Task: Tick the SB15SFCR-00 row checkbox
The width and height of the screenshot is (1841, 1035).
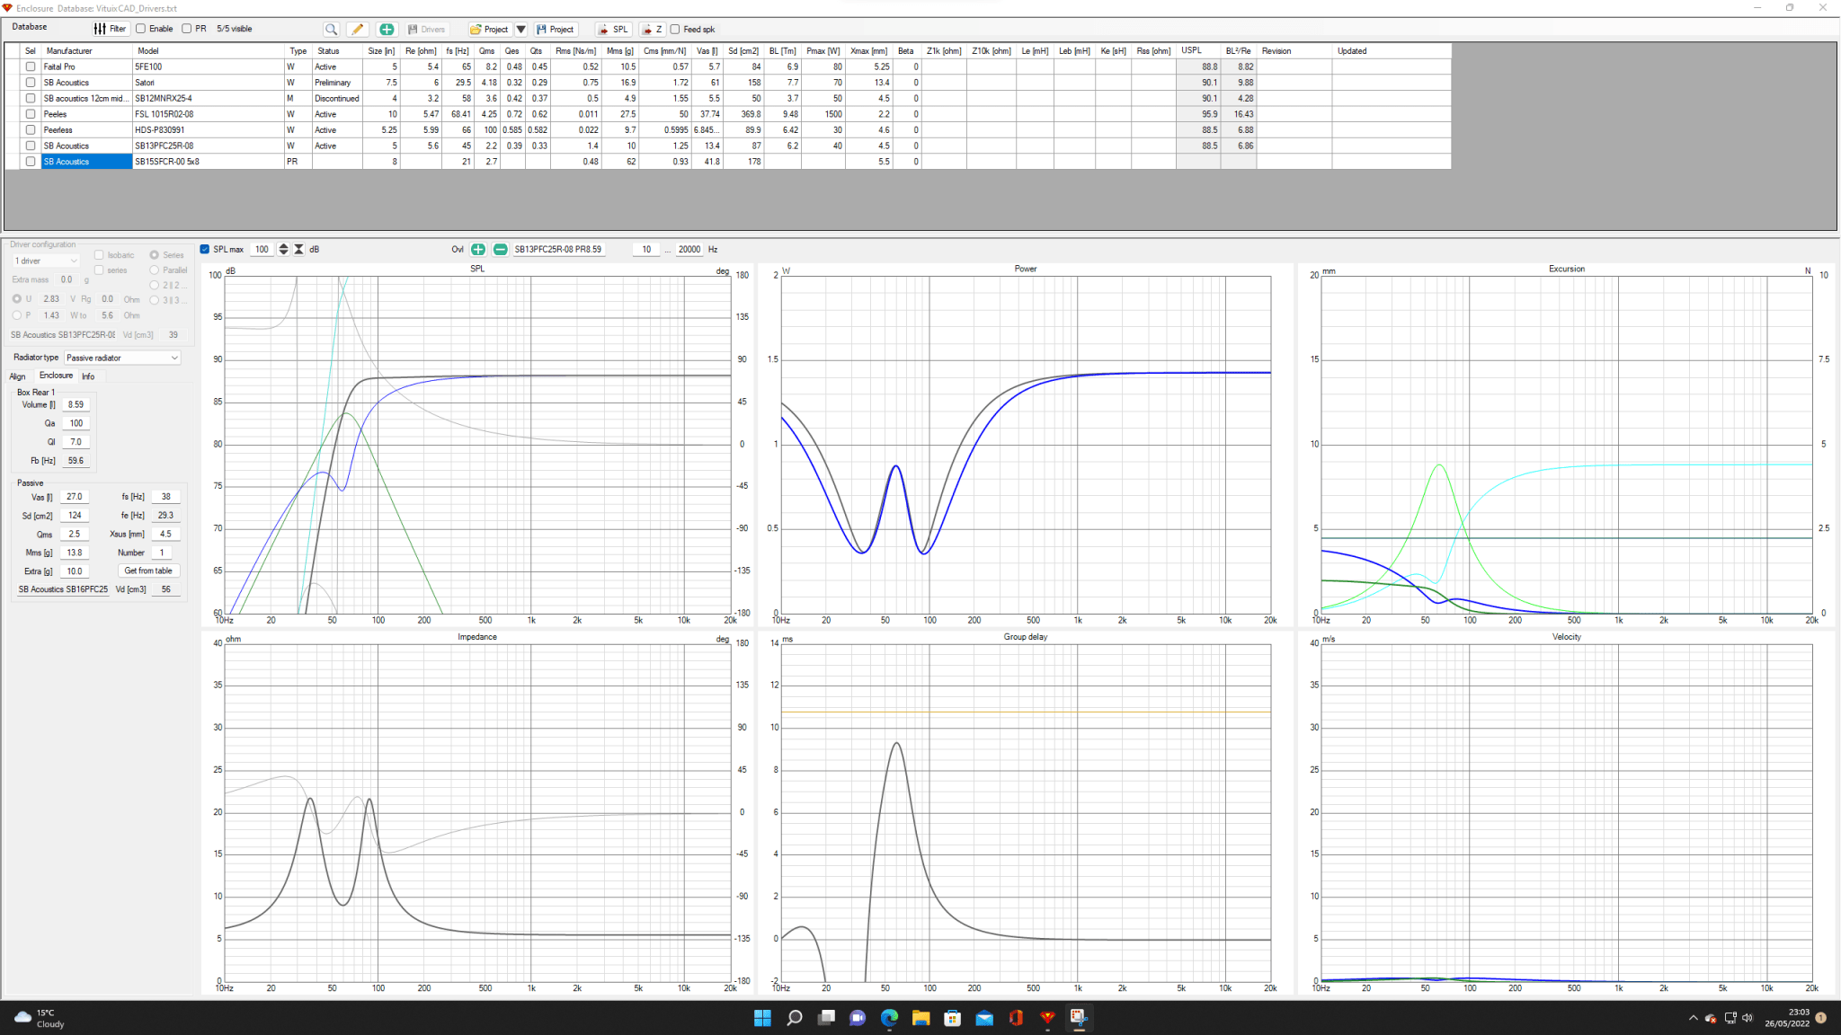Action: [x=31, y=162]
